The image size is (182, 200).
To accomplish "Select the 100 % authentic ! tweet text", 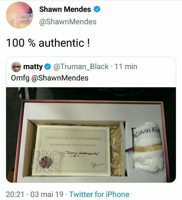I will (x=48, y=43).
